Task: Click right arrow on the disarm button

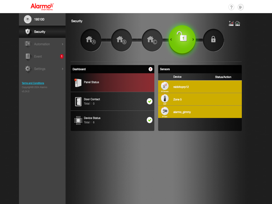Action: click(x=193, y=40)
